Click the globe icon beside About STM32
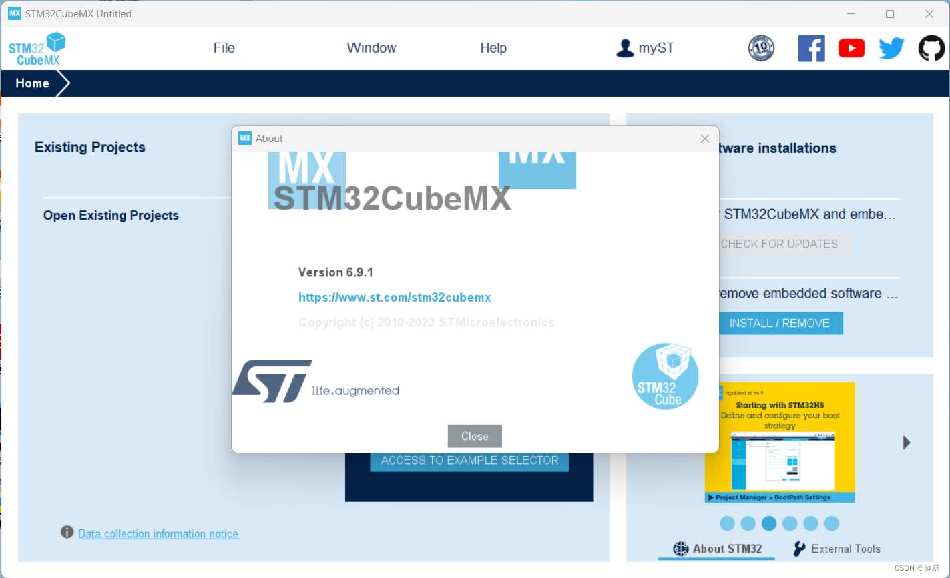950x578 pixels. [x=680, y=549]
